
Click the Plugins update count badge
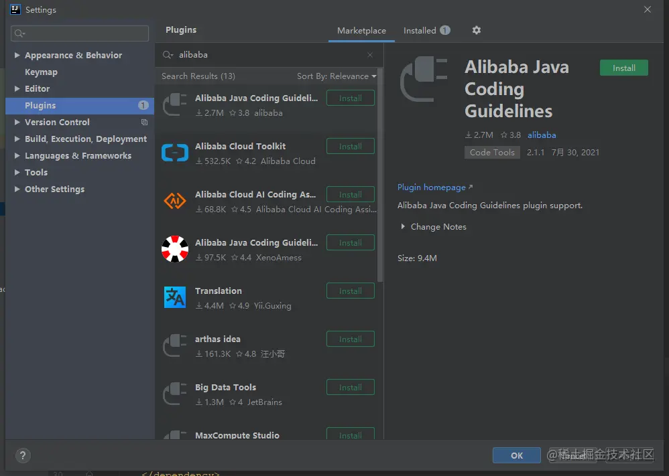click(x=143, y=105)
